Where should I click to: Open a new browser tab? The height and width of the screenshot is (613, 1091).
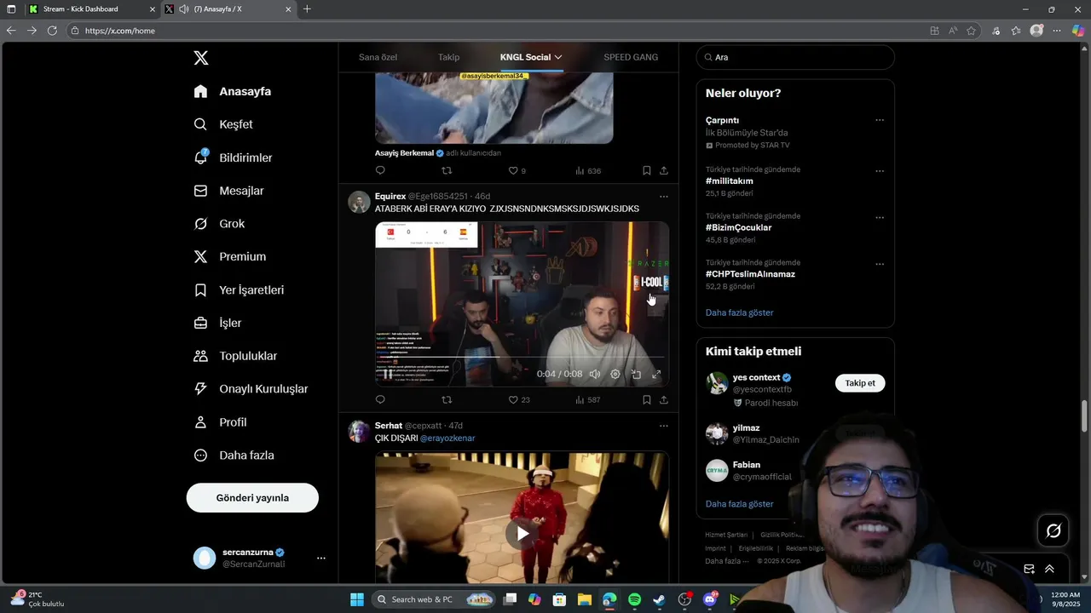(307, 9)
